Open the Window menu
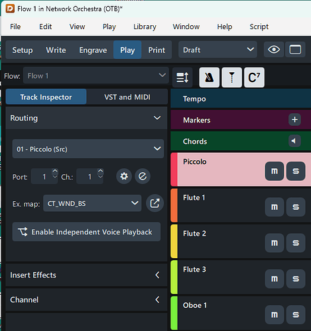Viewport: 311px width, 331px height. (x=186, y=26)
